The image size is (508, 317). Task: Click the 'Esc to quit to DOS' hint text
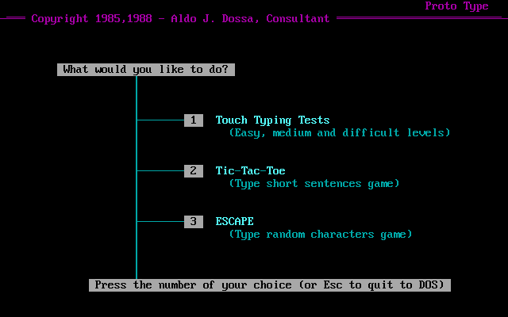(381, 285)
